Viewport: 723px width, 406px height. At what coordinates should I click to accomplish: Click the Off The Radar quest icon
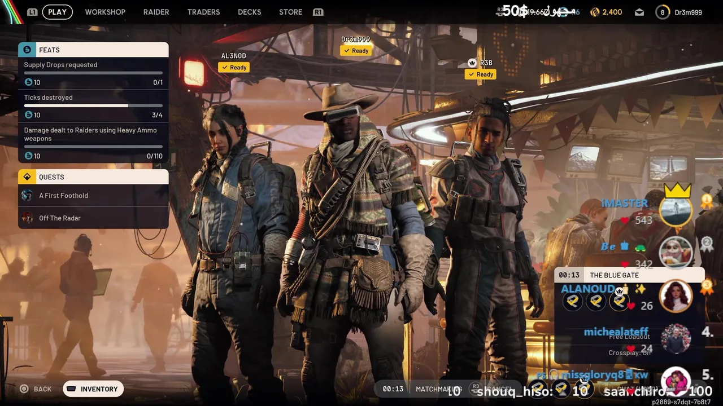(x=27, y=218)
